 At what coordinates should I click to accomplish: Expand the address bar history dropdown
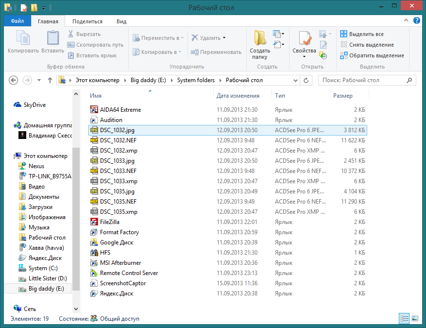coord(296,80)
